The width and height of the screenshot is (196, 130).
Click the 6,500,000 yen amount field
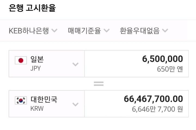pos(163,59)
